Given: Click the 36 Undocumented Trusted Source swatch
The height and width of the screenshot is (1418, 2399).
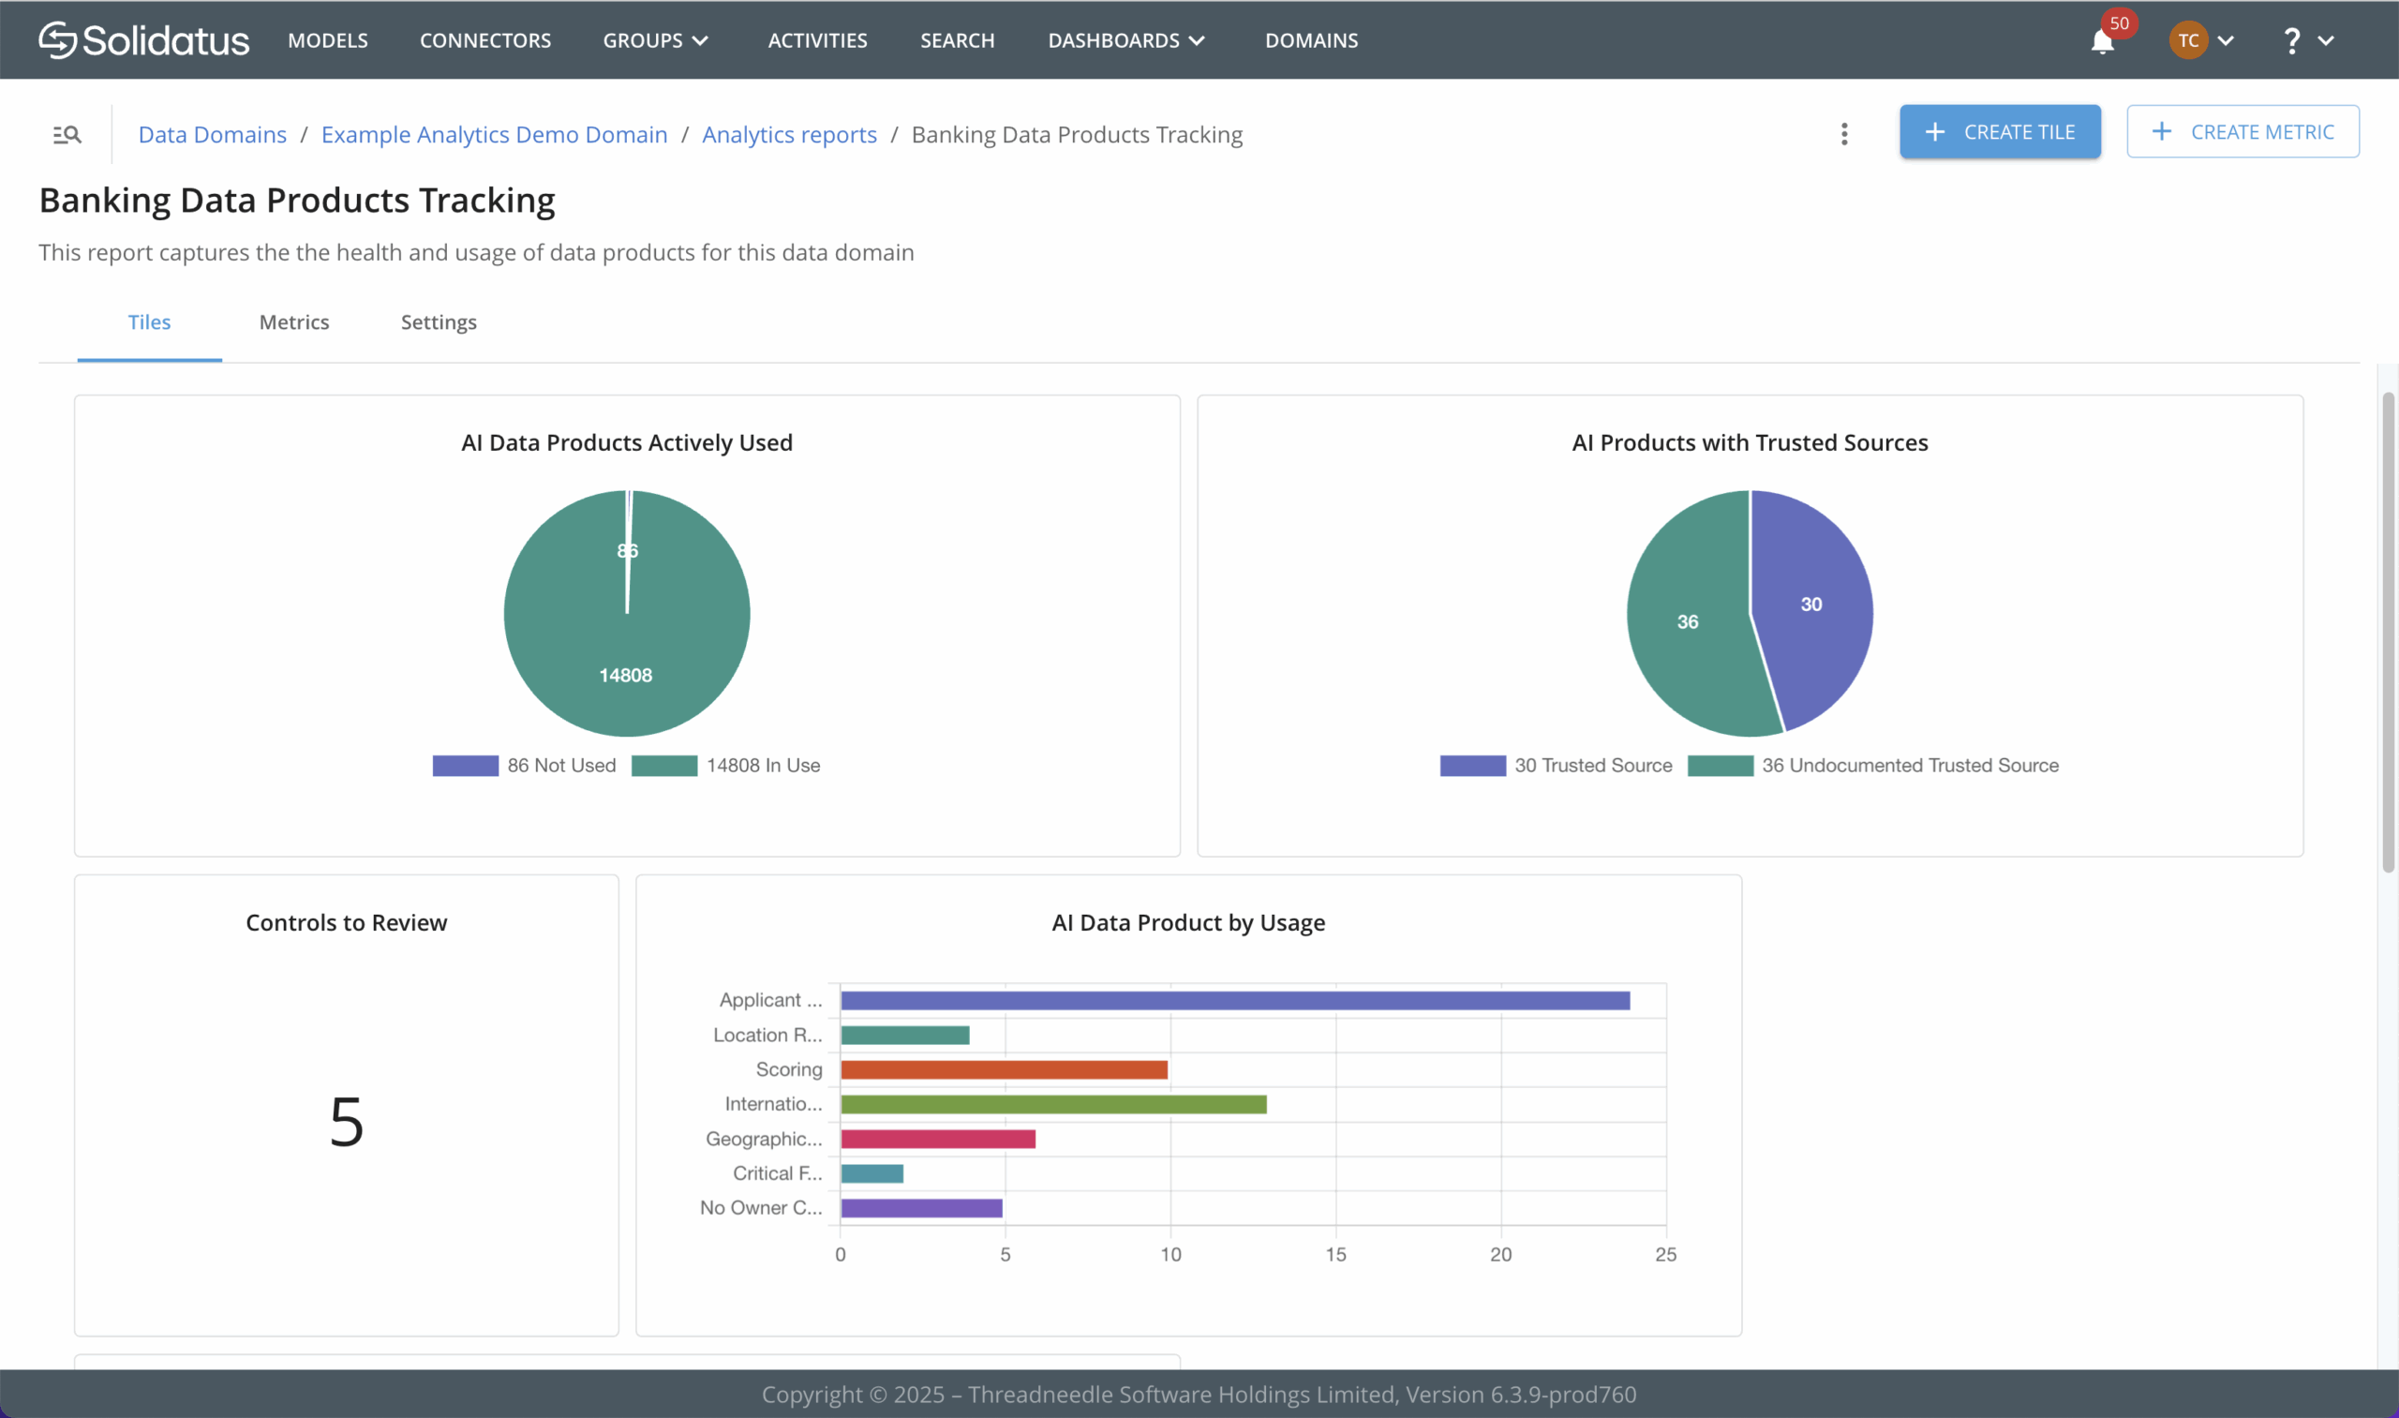Looking at the screenshot, I should (x=1720, y=766).
